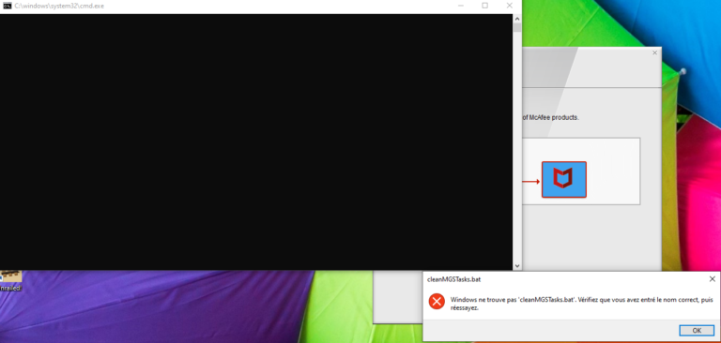Click the cleanMGSTasks.bat dialog title

(453, 279)
